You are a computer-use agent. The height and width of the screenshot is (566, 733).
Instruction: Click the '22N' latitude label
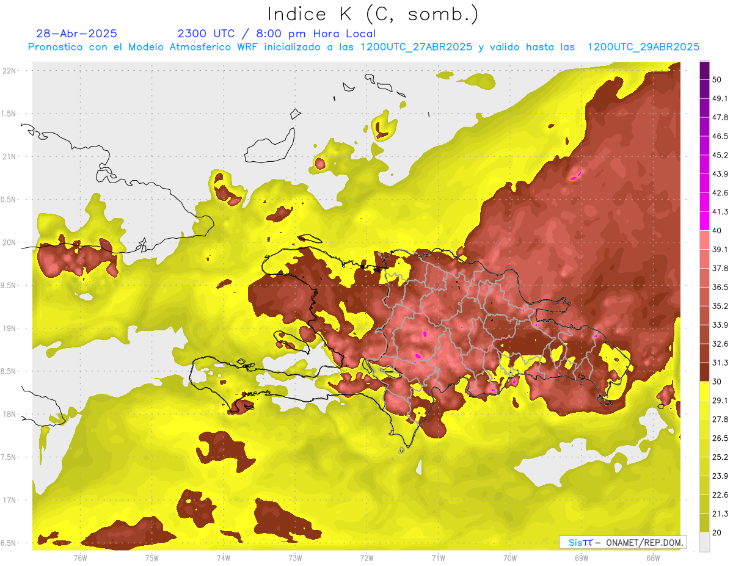click(10, 71)
